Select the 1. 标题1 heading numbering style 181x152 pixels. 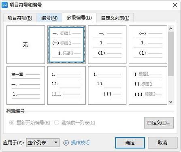click(x=148, y=85)
